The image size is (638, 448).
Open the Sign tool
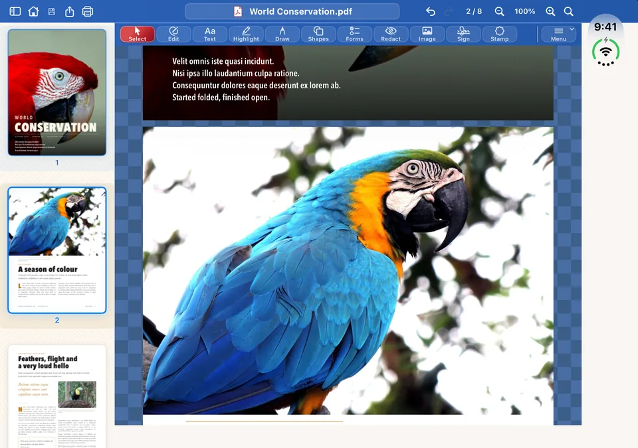[463, 34]
